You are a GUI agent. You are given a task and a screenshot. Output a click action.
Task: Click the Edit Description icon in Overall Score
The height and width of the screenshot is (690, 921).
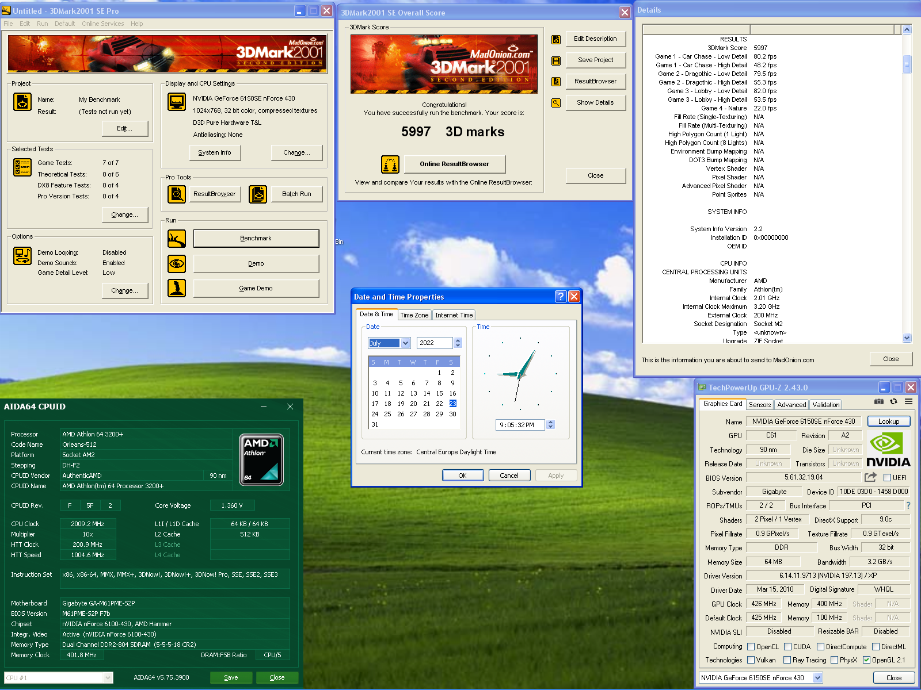tap(556, 40)
